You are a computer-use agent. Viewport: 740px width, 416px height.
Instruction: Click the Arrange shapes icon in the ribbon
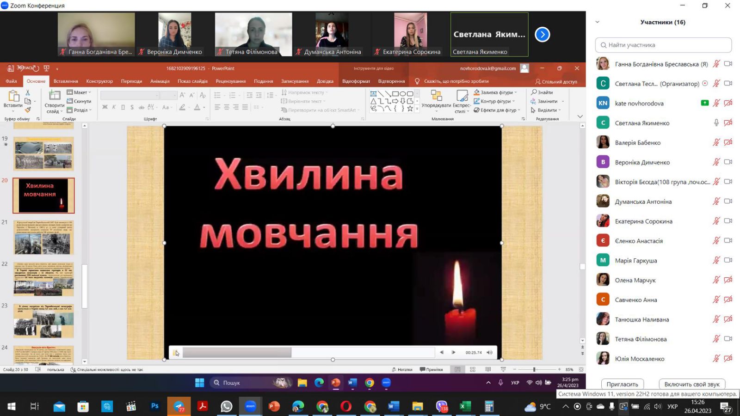point(436,99)
